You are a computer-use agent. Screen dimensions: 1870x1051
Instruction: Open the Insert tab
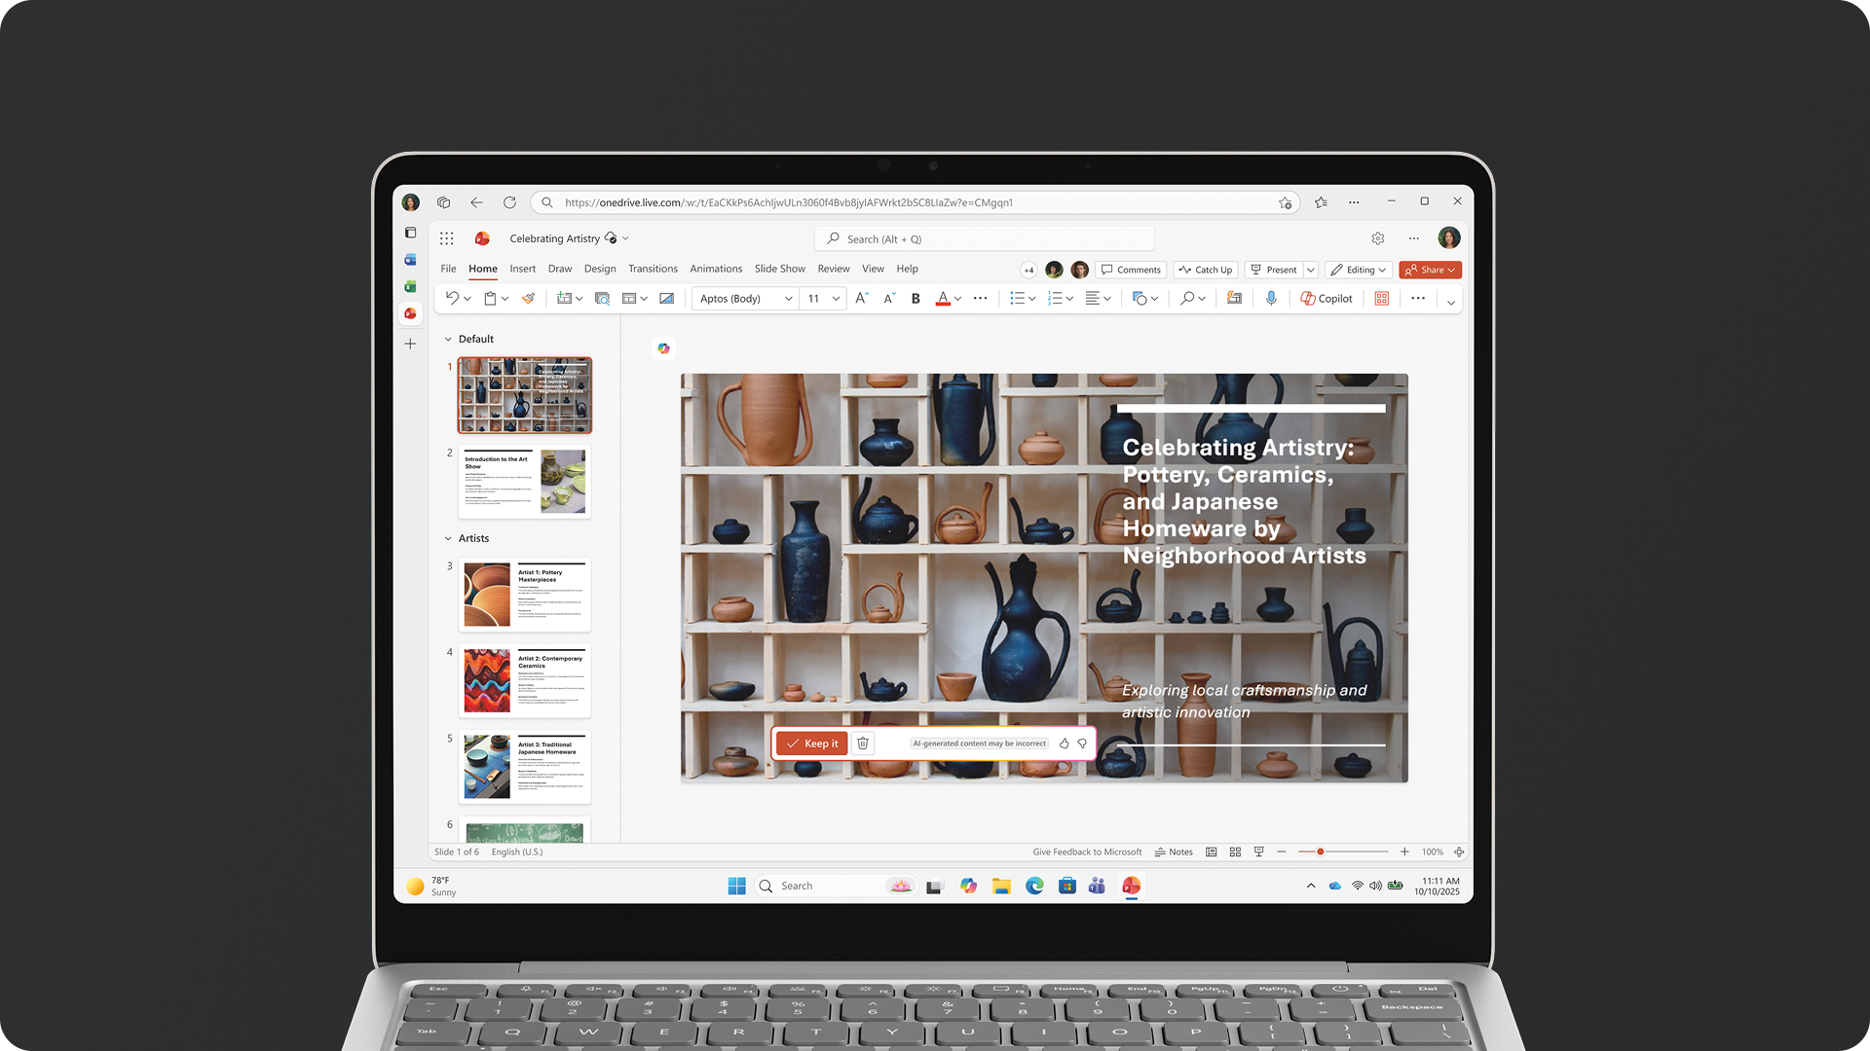(522, 269)
